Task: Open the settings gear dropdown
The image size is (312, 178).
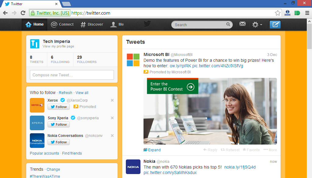Action: 257,25
